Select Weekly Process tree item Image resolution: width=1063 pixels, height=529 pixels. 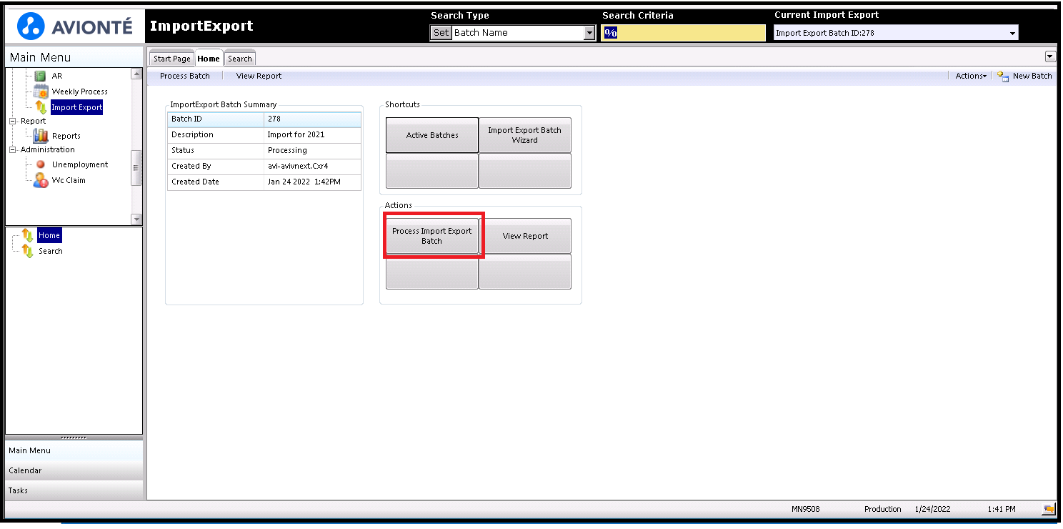79,92
